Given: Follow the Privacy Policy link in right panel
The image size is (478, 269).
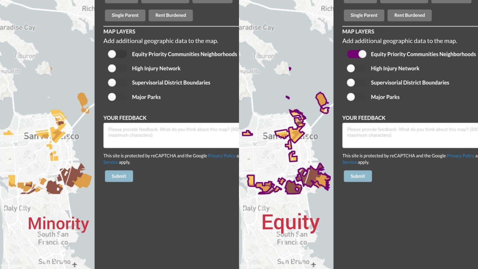Looking at the screenshot, I should coord(460,156).
